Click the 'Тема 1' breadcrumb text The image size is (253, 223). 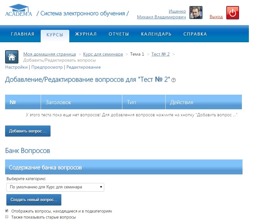[137, 54]
